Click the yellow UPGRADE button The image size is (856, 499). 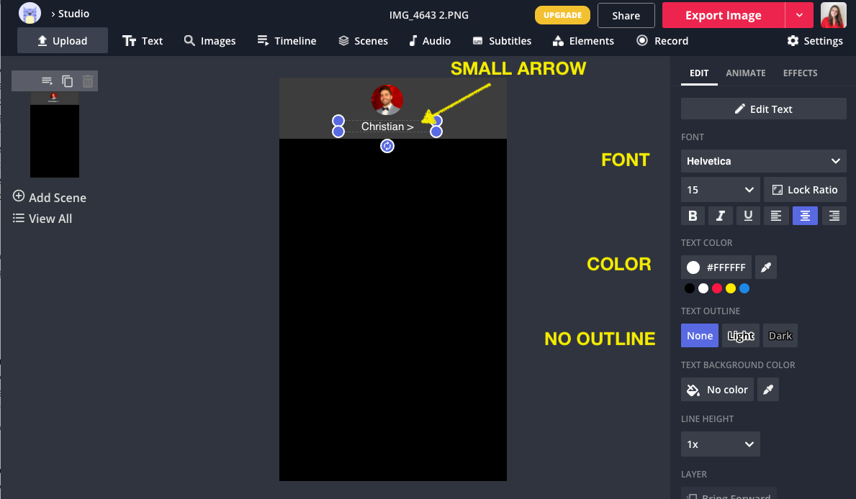tap(562, 15)
